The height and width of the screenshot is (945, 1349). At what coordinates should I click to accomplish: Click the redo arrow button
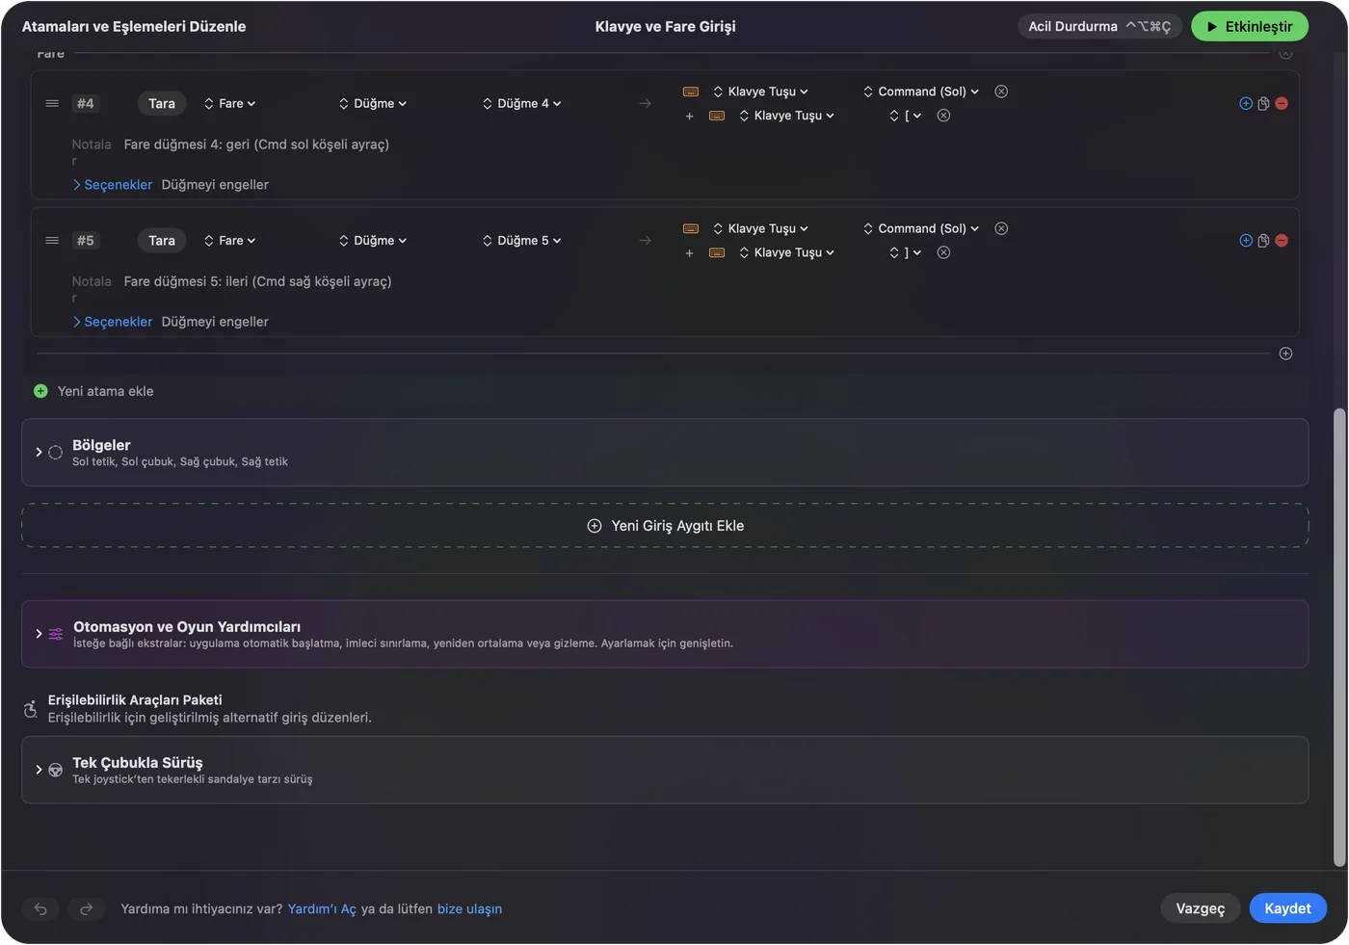pos(86,908)
